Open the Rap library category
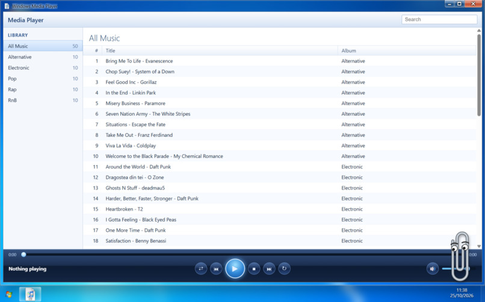 coord(43,89)
